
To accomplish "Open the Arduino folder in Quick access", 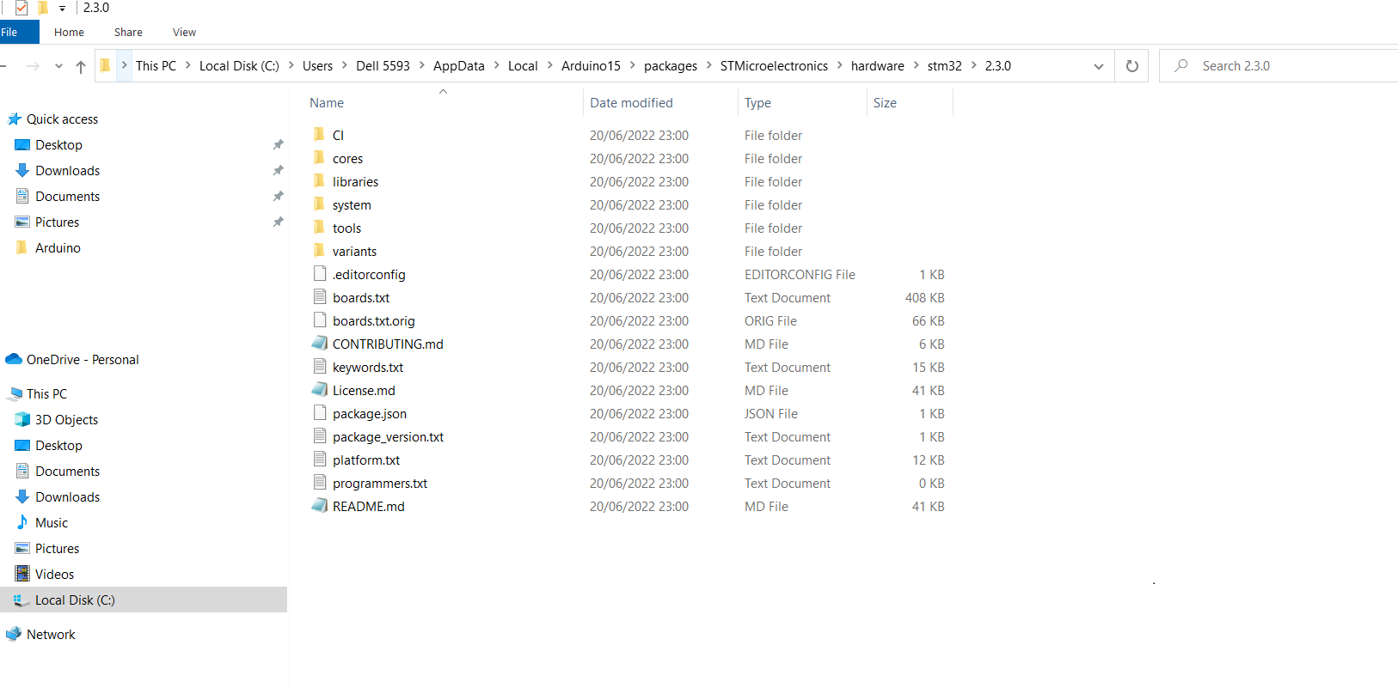I will 58,248.
